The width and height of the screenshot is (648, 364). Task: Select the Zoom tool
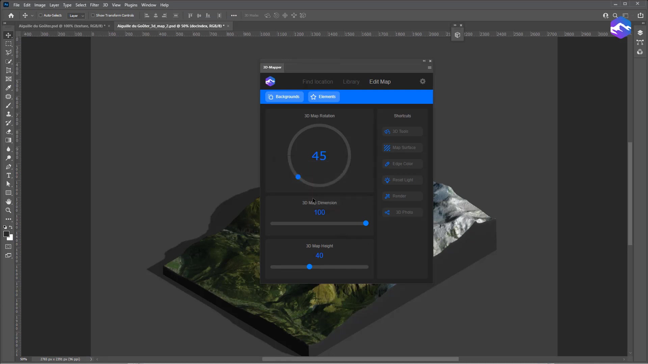point(8,210)
